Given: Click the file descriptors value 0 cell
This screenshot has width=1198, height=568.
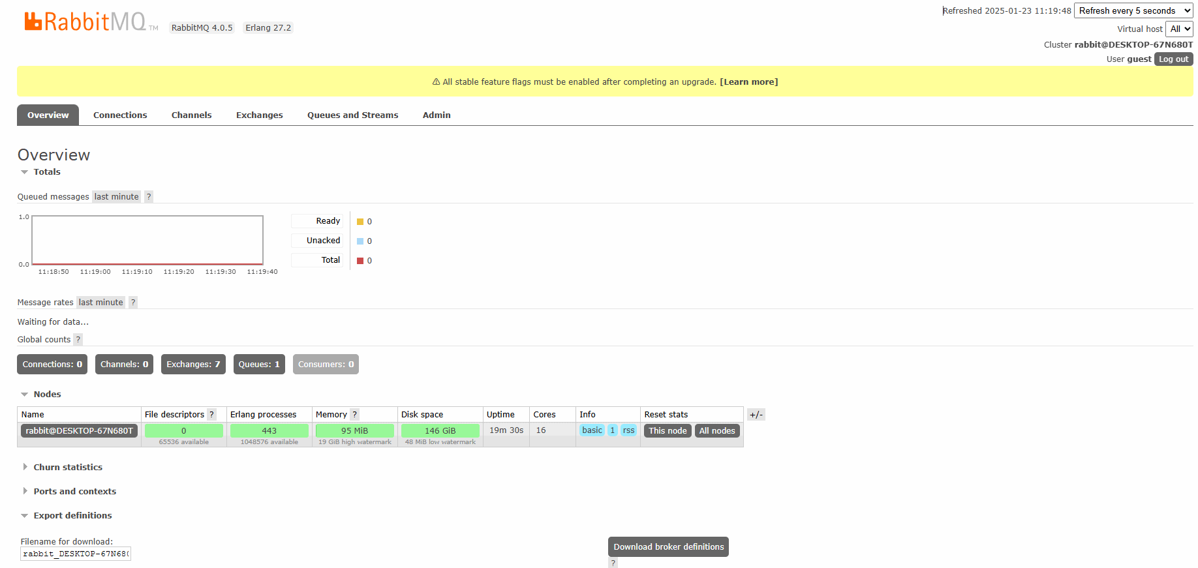Looking at the screenshot, I should 183,430.
